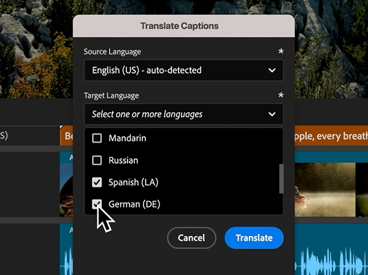The height and width of the screenshot is (275, 368).
Task: Select the orange caption clip reading 'every breath'
Action: 331,135
